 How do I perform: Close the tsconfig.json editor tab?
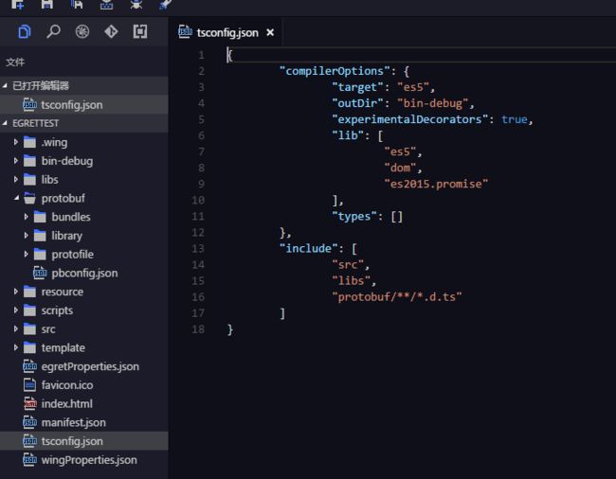tap(270, 32)
